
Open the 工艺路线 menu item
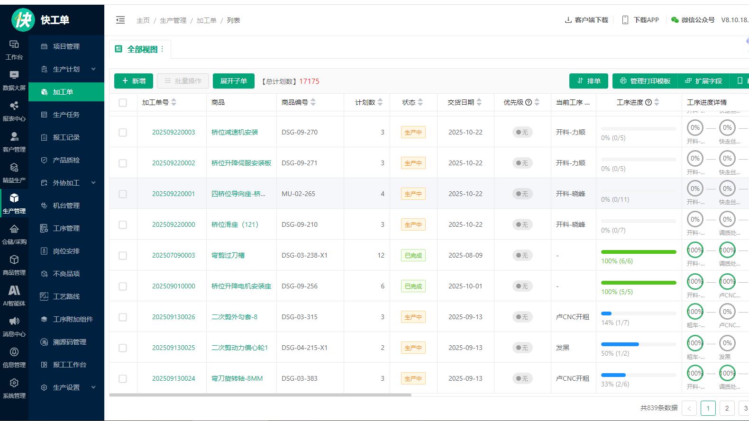[x=66, y=296]
